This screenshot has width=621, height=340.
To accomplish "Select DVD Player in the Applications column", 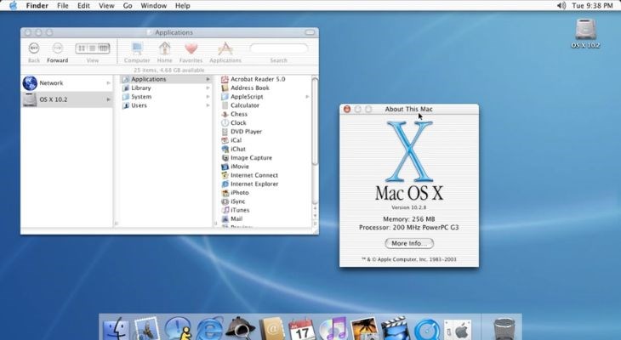I will click(246, 132).
